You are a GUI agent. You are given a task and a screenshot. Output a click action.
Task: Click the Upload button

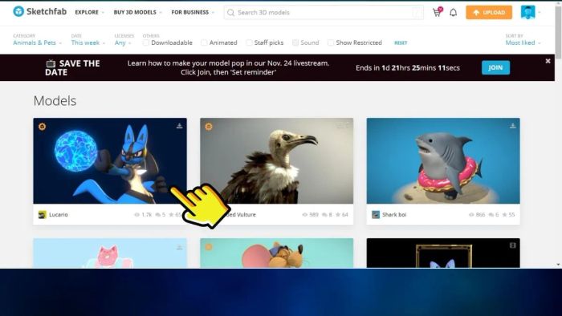click(x=489, y=13)
